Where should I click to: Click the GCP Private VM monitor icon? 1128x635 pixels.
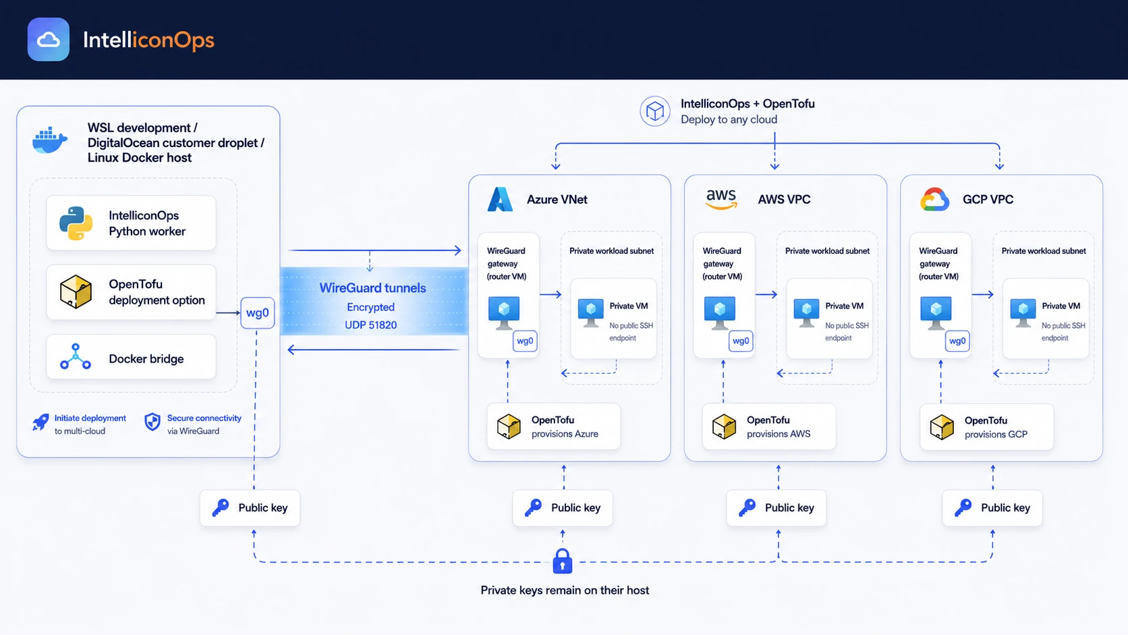coord(1023,313)
